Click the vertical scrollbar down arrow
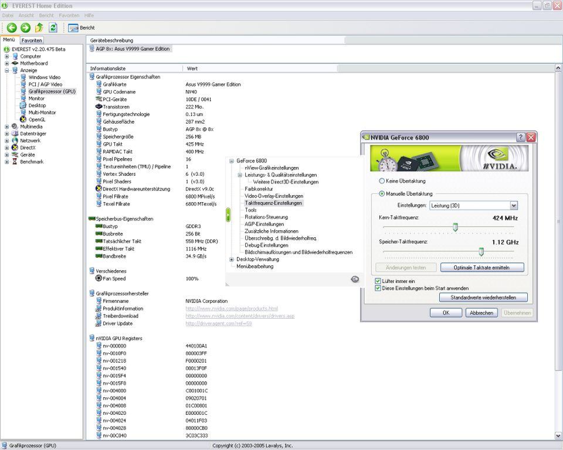The image size is (563, 450). (558, 437)
